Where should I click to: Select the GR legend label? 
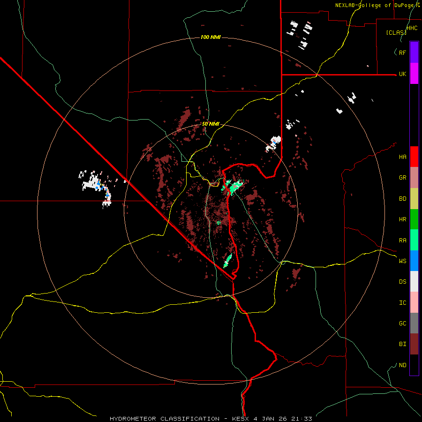tap(402, 178)
